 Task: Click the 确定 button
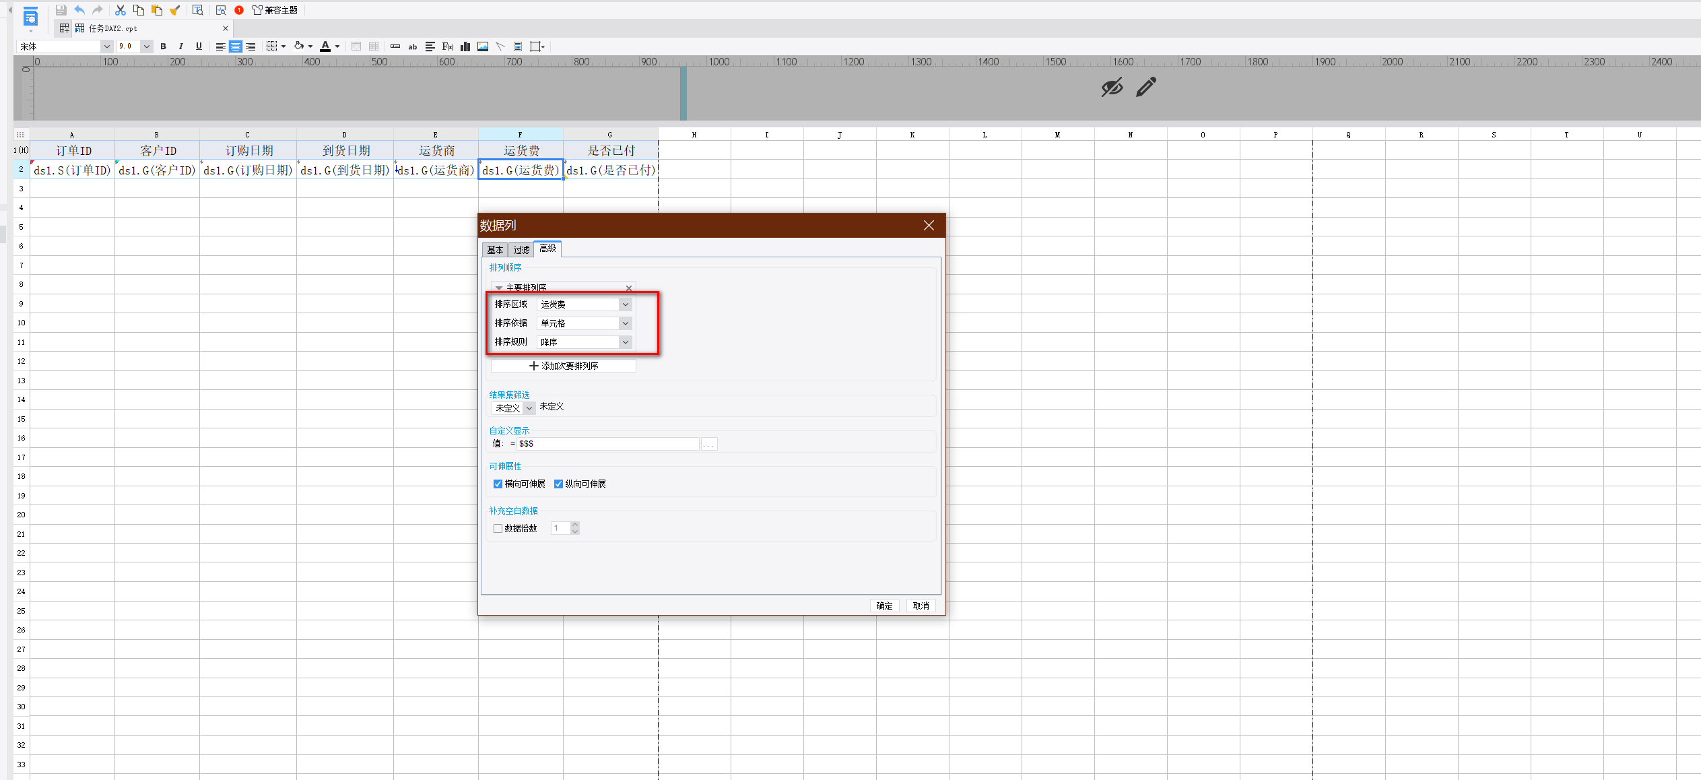click(x=884, y=606)
